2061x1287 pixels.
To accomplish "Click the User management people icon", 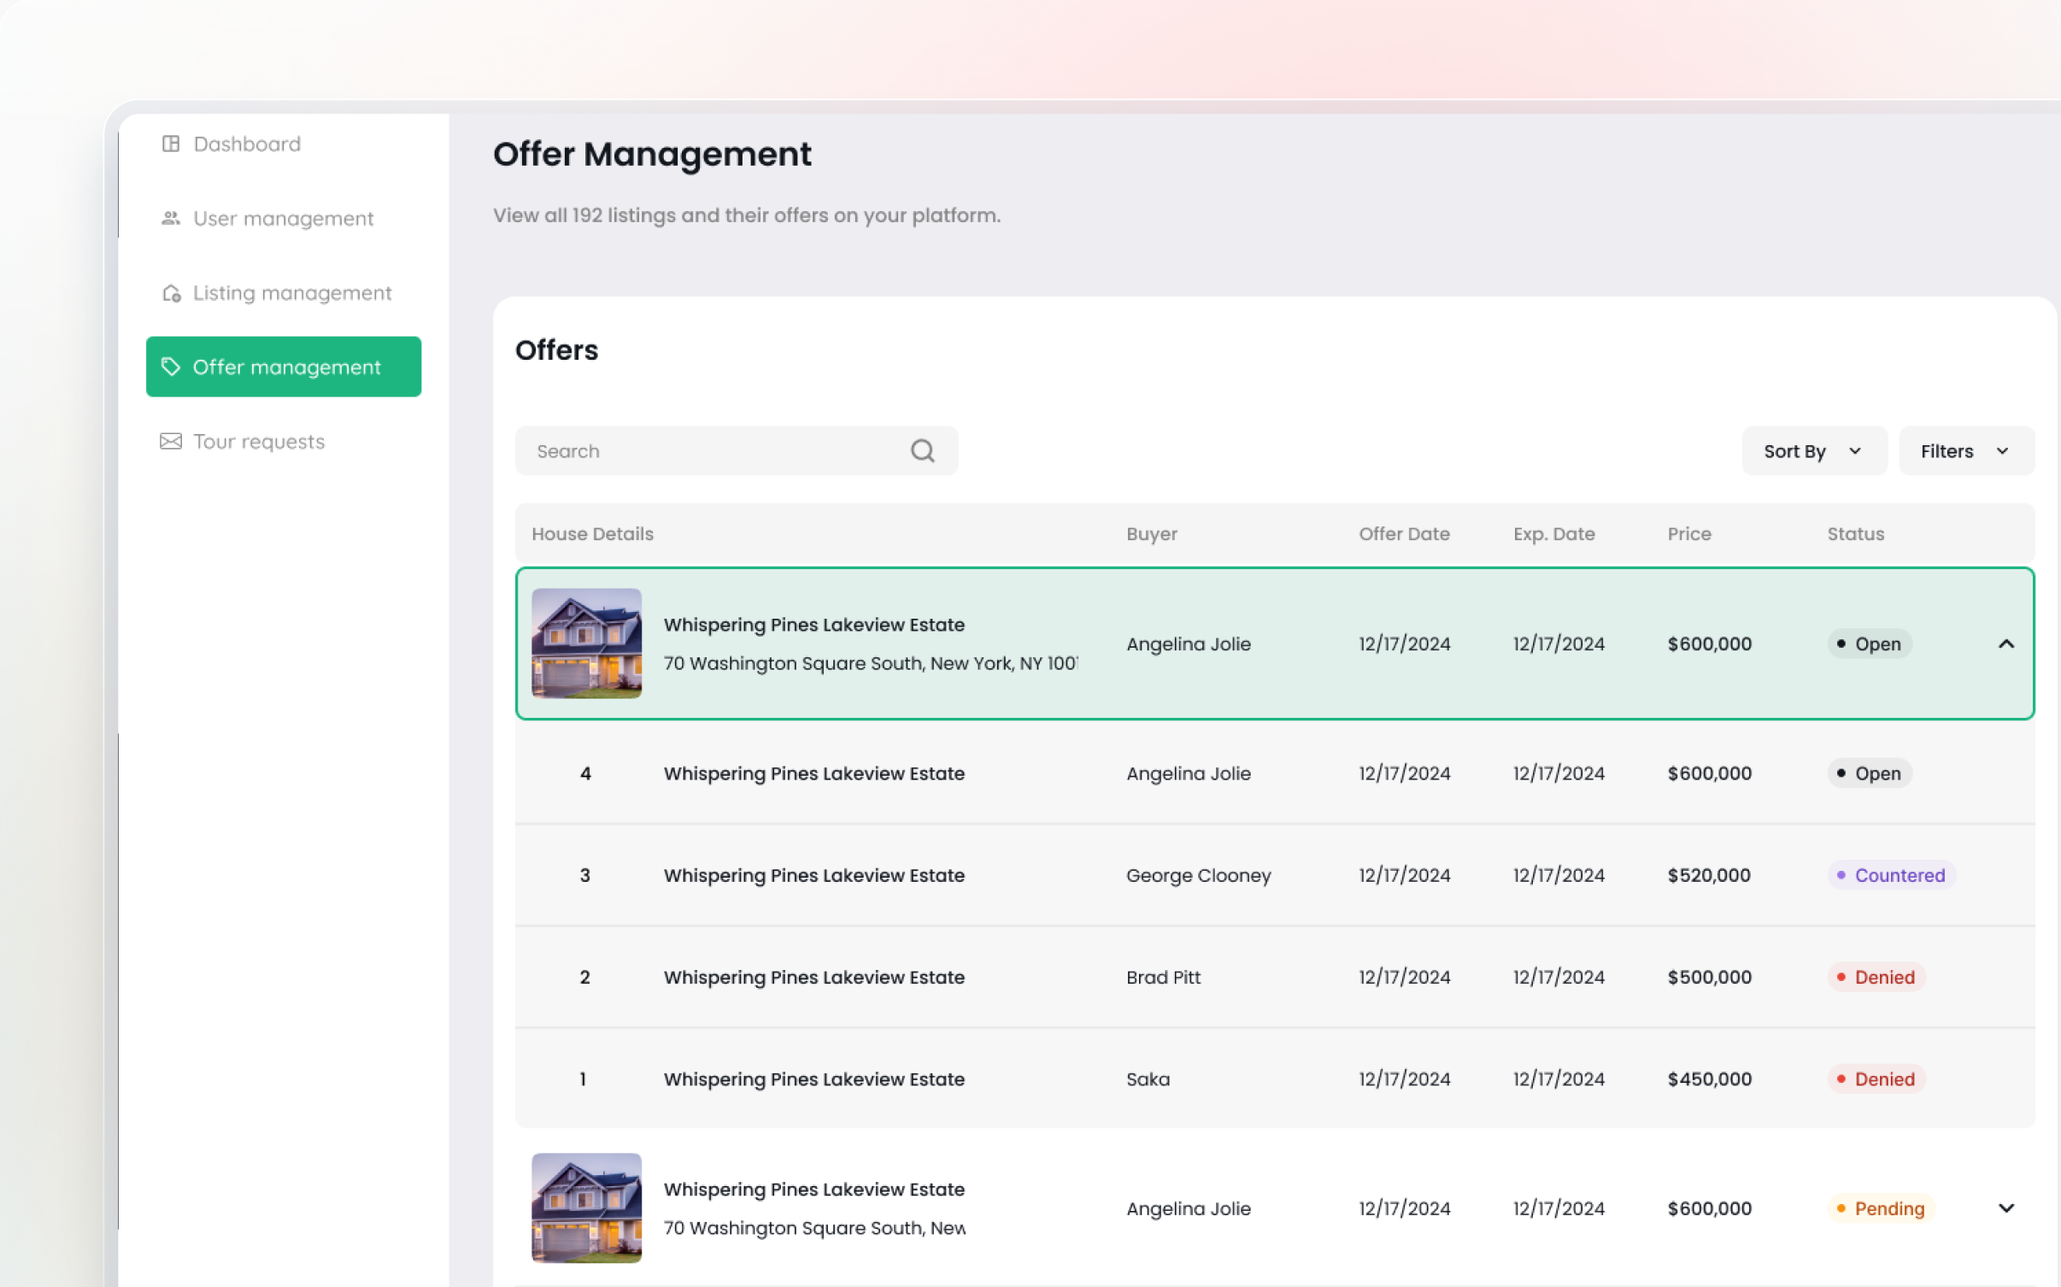I will [171, 218].
